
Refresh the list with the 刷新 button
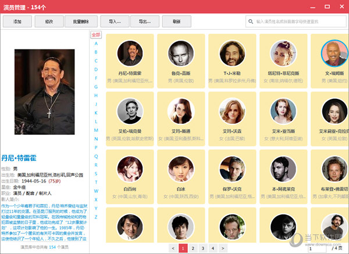(x=177, y=22)
